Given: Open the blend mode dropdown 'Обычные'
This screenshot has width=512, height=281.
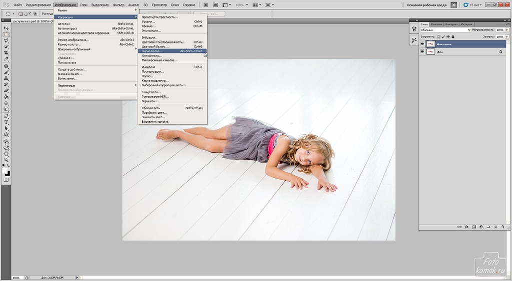Looking at the screenshot, I should point(445,30).
